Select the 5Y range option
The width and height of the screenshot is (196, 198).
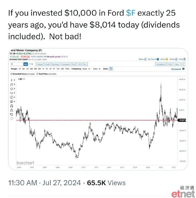click(54, 69)
